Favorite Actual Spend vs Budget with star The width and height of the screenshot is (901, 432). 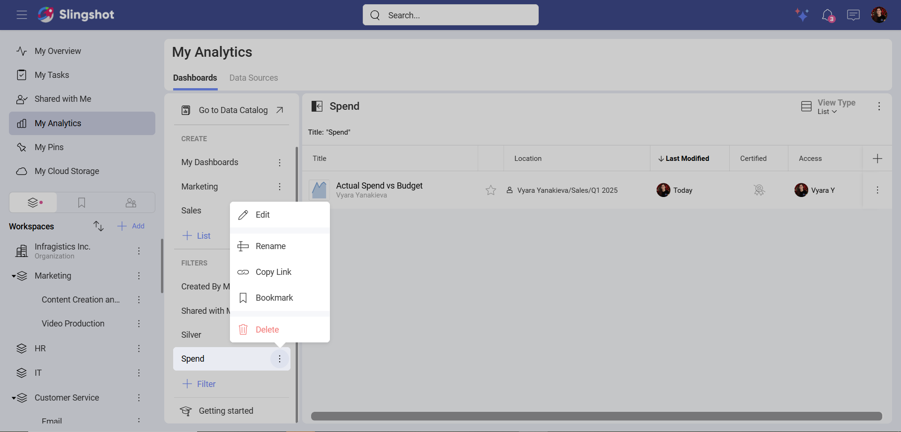pos(490,190)
